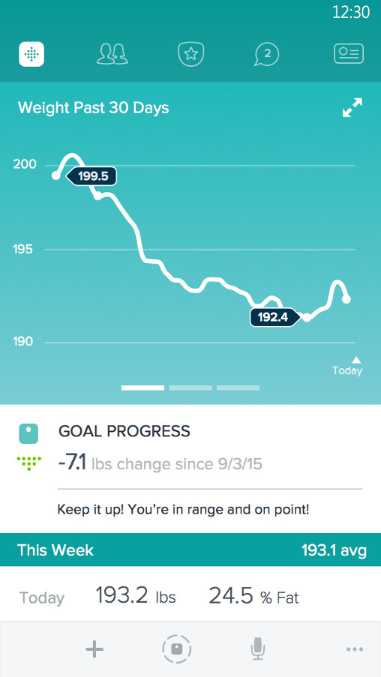This screenshot has width=381, height=677.
Task: Select the 192.4 weight data label
Action: click(274, 317)
